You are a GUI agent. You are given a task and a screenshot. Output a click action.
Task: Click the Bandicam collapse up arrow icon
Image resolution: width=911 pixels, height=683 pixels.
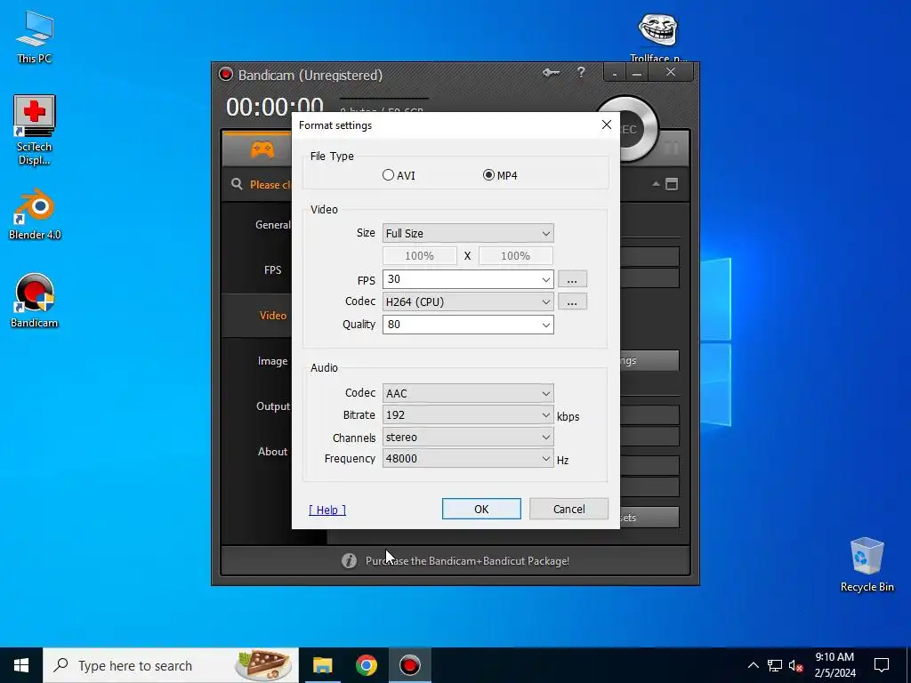pyautogui.click(x=656, y=184)
